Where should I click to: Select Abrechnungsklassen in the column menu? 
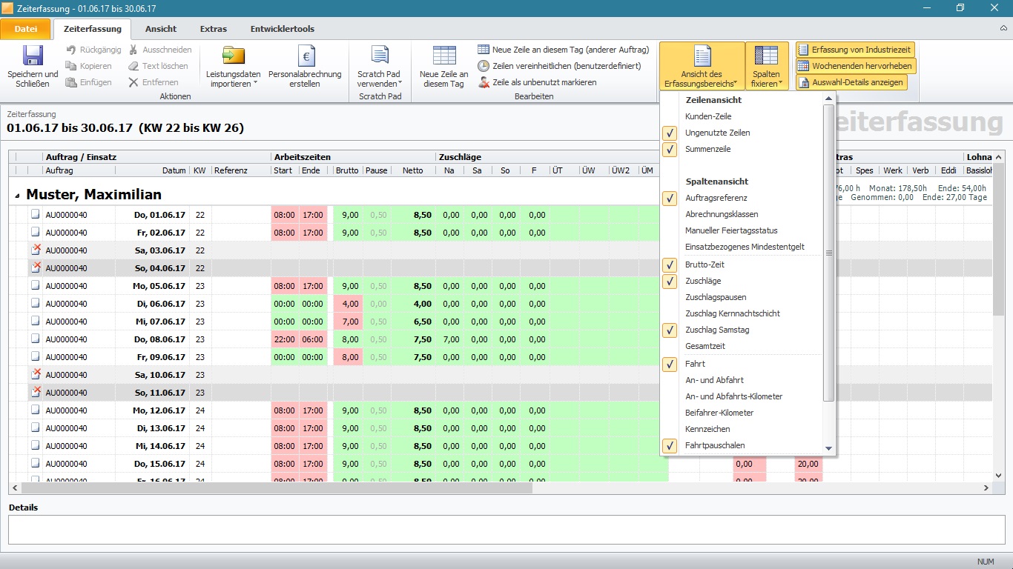[722, 214]
